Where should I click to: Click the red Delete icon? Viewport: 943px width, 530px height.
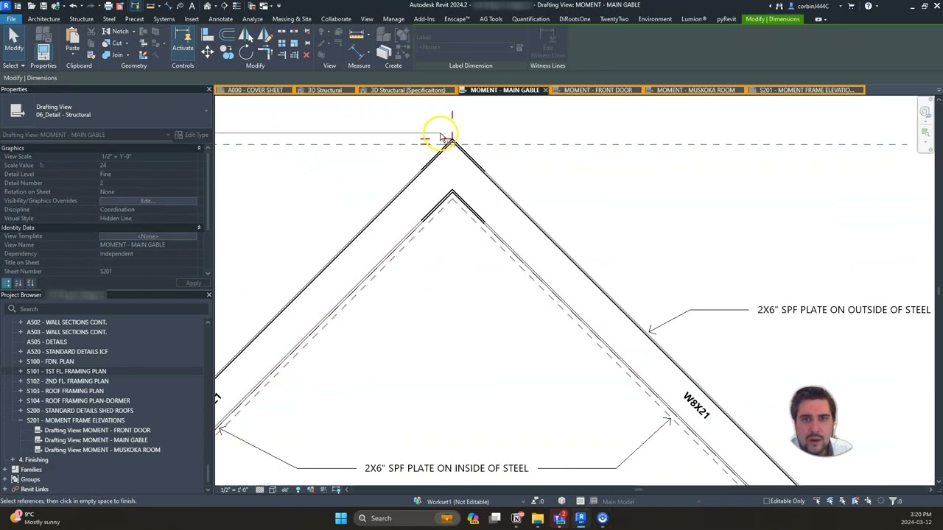[x=306, y=54]
